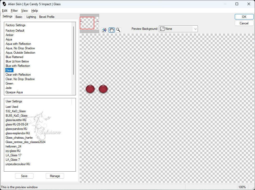Open the Filter menu
This screenshot has height=190, width=255.
(14, 11)
